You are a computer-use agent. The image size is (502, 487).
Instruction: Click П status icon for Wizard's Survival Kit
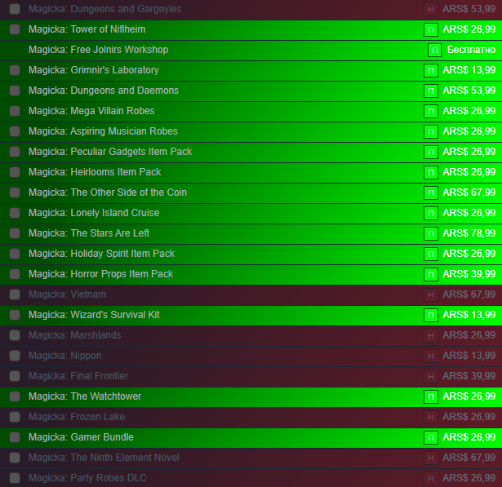431,315
